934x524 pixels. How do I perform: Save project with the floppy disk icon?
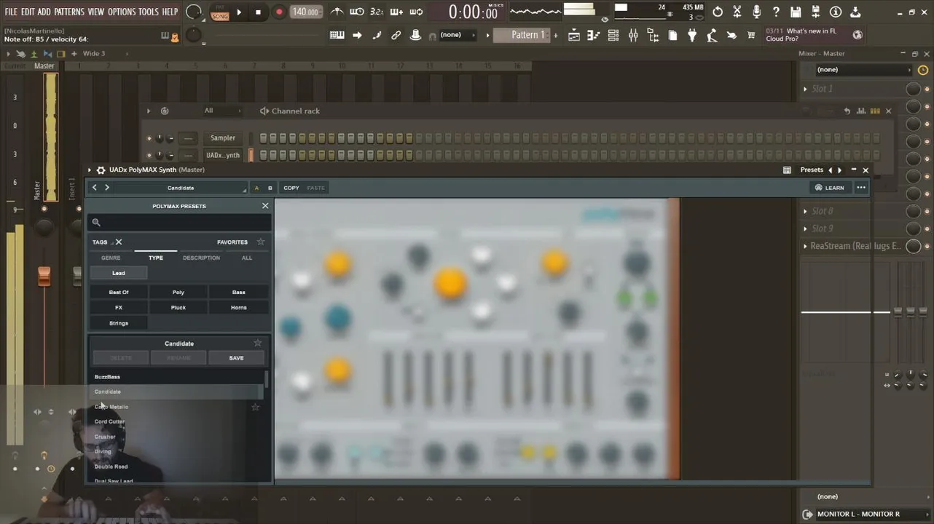click(796, 12)
